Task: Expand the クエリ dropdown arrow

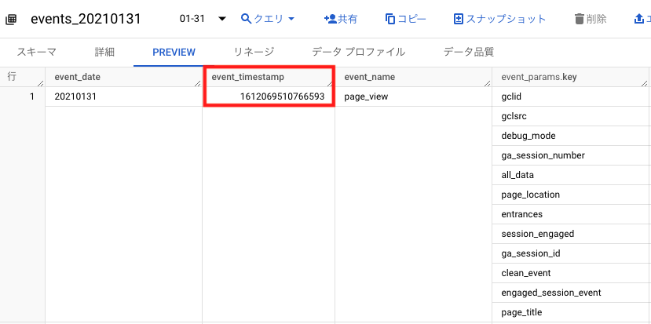Action: pyautogui.click(x=291, y=19)
